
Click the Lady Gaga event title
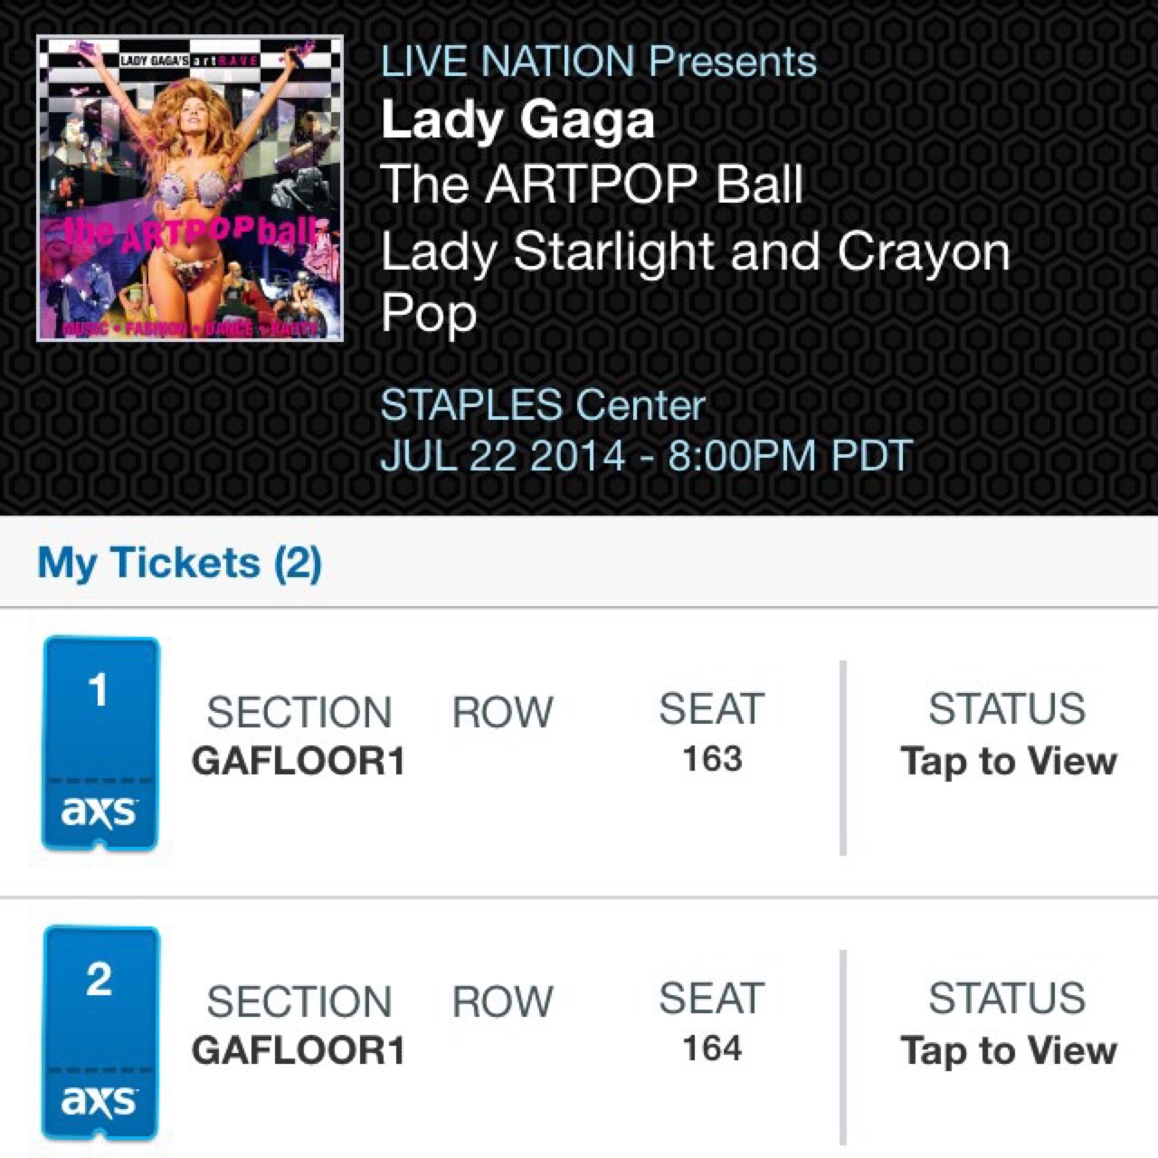pyautogui.click(x=517, y=120)
